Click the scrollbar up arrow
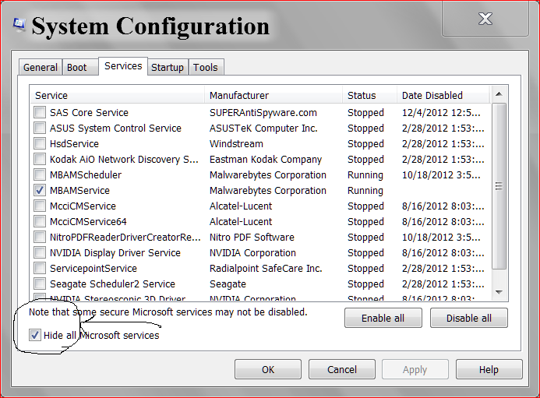 point(499,94)
